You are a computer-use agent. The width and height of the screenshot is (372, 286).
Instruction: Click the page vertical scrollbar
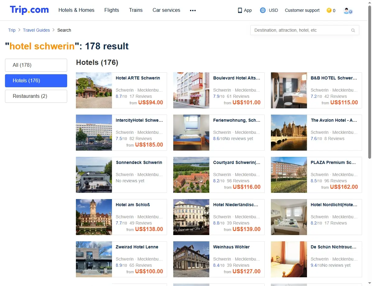coord(370,82)
